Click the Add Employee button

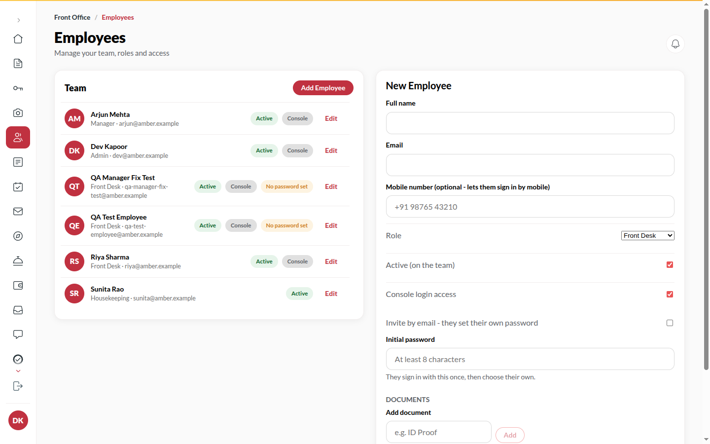(x=323, y=88)
